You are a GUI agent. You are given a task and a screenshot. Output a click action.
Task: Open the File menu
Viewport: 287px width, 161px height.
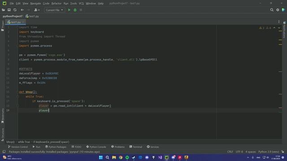pos(12,3)
